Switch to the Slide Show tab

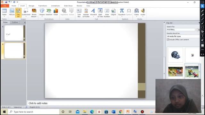tap(68, 6)
